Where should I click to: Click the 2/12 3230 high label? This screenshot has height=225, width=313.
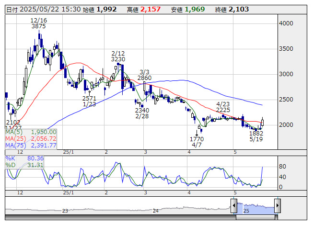(118, 56)
